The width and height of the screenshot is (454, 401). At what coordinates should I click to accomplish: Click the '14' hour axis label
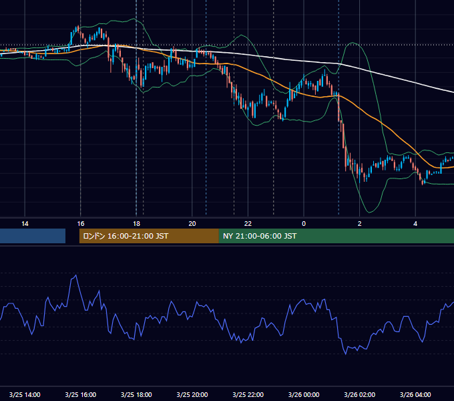tap(25, 224)
